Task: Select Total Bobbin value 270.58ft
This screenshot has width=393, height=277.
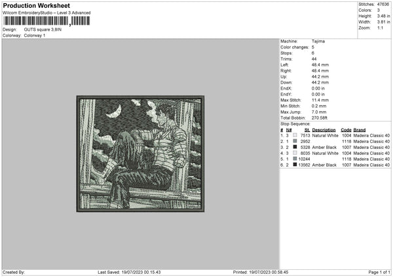Action: click(320, 118)
